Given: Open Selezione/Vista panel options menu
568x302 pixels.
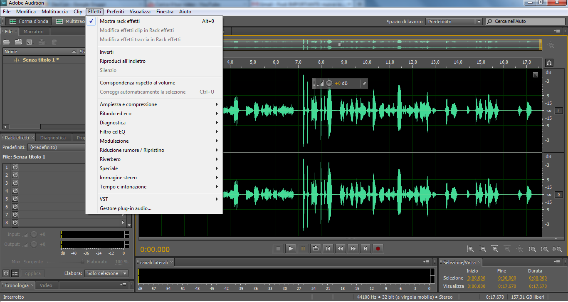Looking at the screenshot, I should click(x=557, y=262).
